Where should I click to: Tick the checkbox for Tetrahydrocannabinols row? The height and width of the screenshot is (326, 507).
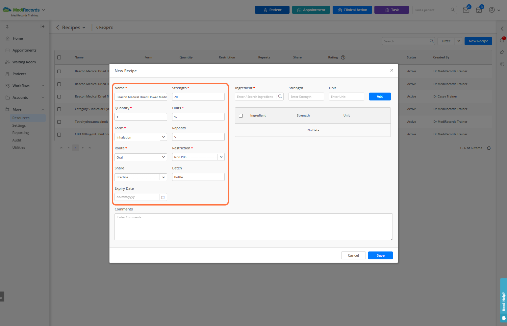click(59, 122)
